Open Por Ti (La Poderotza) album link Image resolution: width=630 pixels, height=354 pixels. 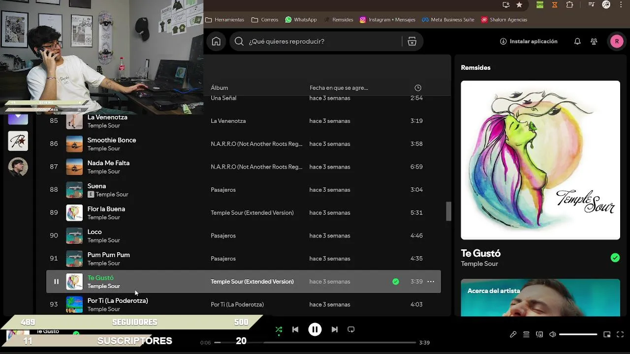(237, 304)
